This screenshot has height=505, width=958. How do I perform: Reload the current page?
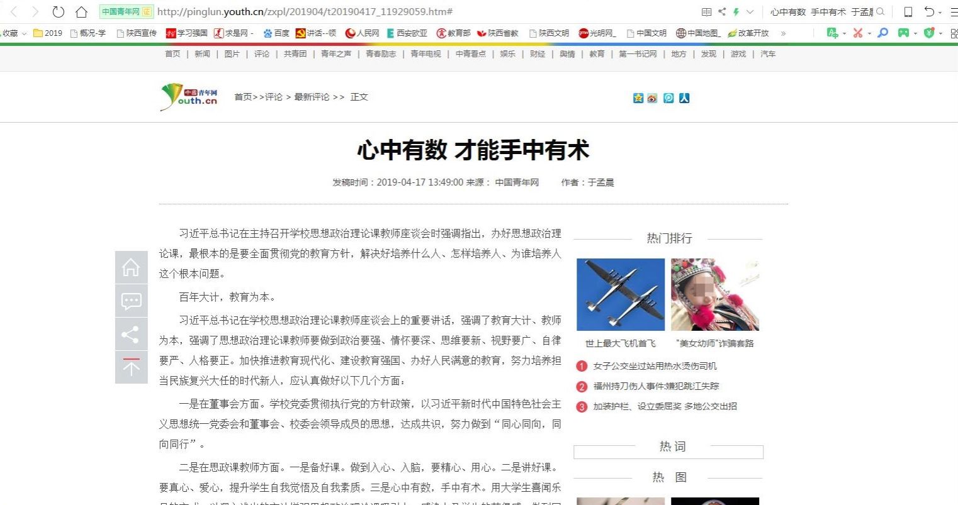pos(58,12)
